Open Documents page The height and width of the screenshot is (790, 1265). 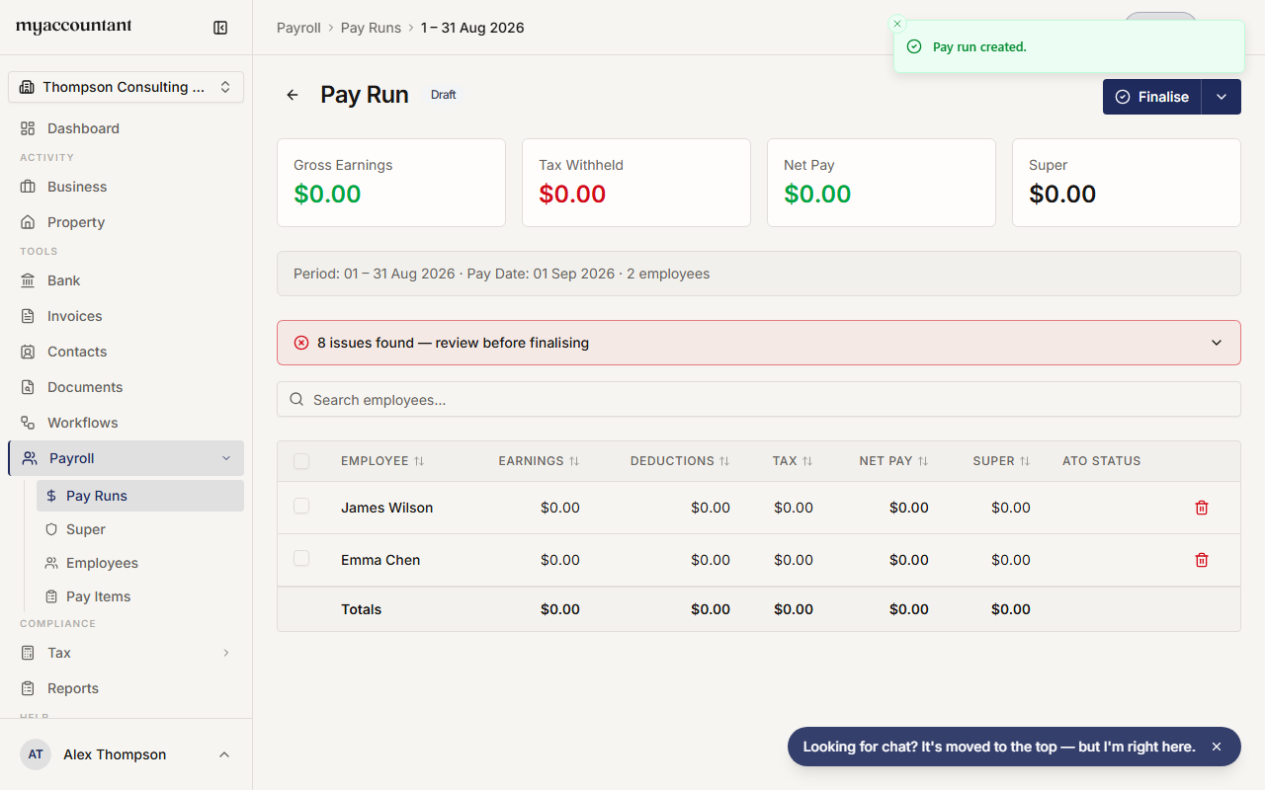tap(126, 387)
